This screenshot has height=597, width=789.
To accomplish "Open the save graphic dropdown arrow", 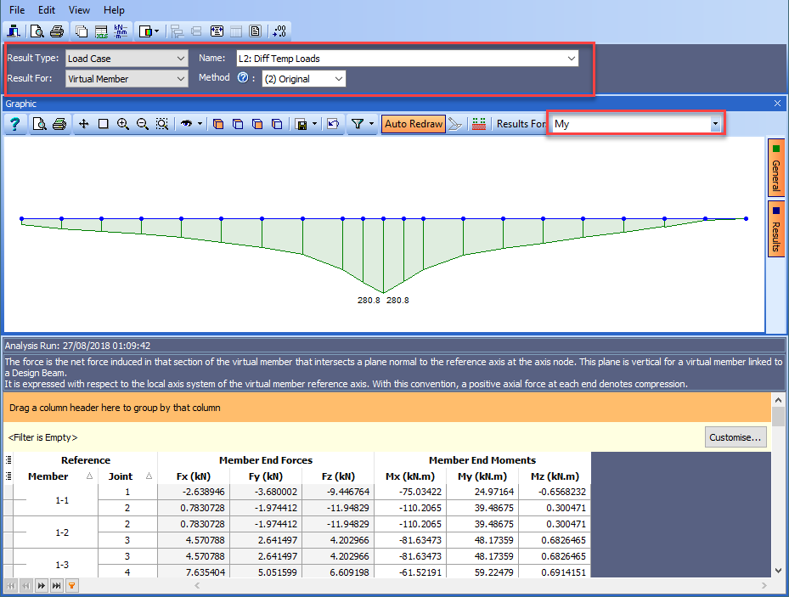I will coord(314,124).
